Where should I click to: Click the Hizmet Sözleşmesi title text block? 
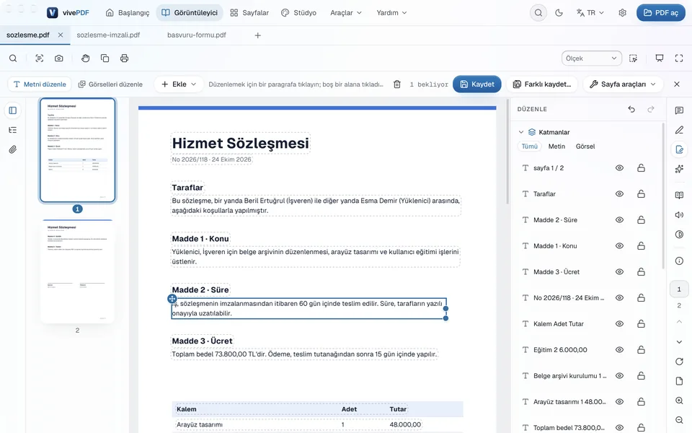point(241,143)
